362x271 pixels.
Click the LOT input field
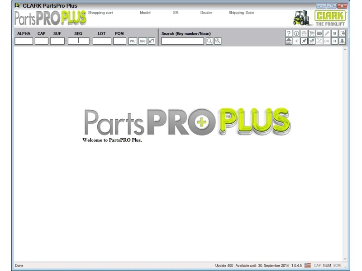[102, 41]
